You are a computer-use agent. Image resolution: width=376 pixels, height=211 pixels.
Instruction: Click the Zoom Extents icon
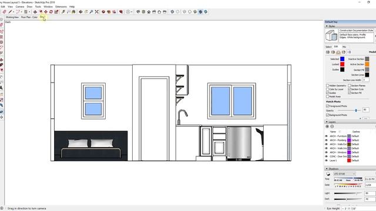coord(96,12)
